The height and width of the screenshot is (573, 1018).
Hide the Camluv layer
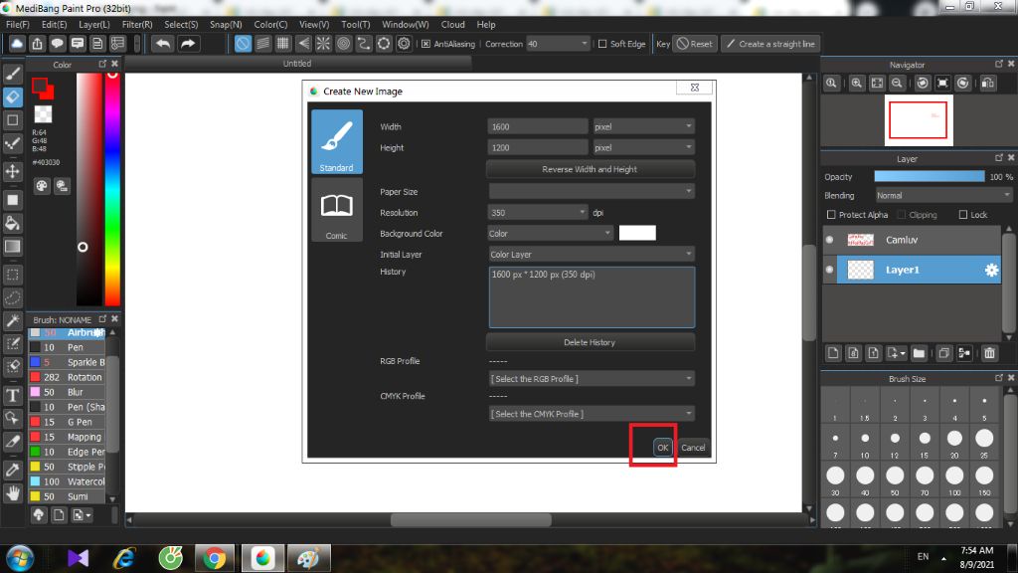tap(829, 240)
